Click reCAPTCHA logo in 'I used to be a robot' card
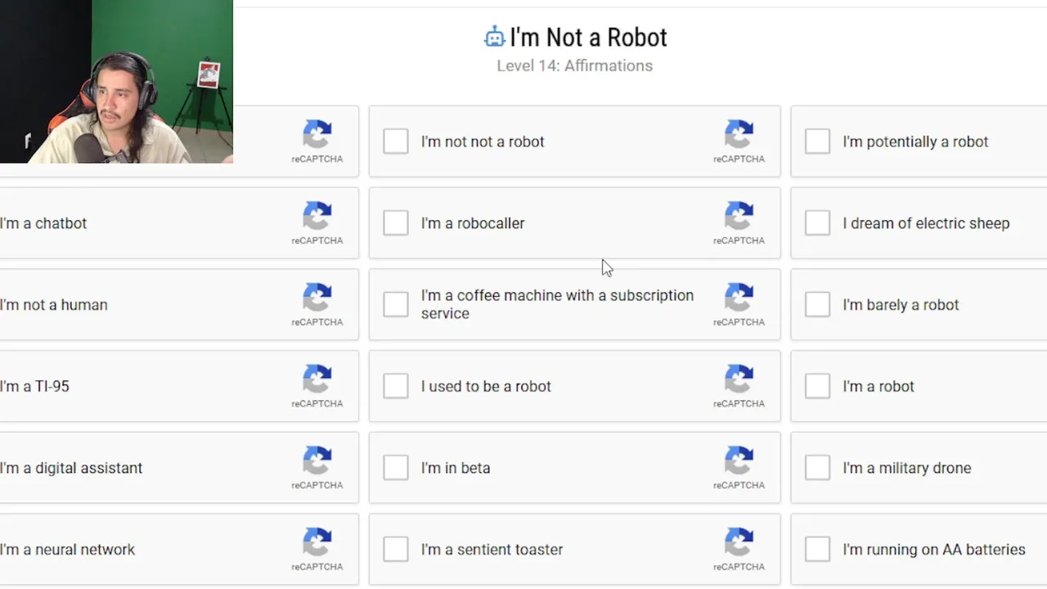1047x589 pixels. [739, 380]
